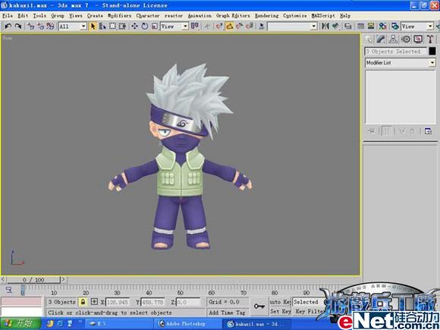
Task: Toggle the Angle Snap button
Action: point(230,27)
